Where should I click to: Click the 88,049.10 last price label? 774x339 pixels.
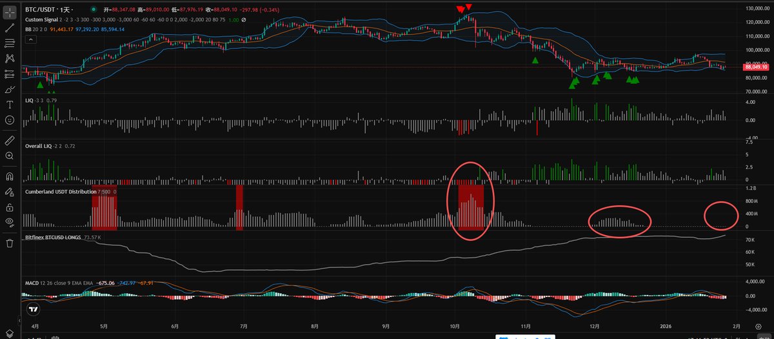tap(755, 67)
